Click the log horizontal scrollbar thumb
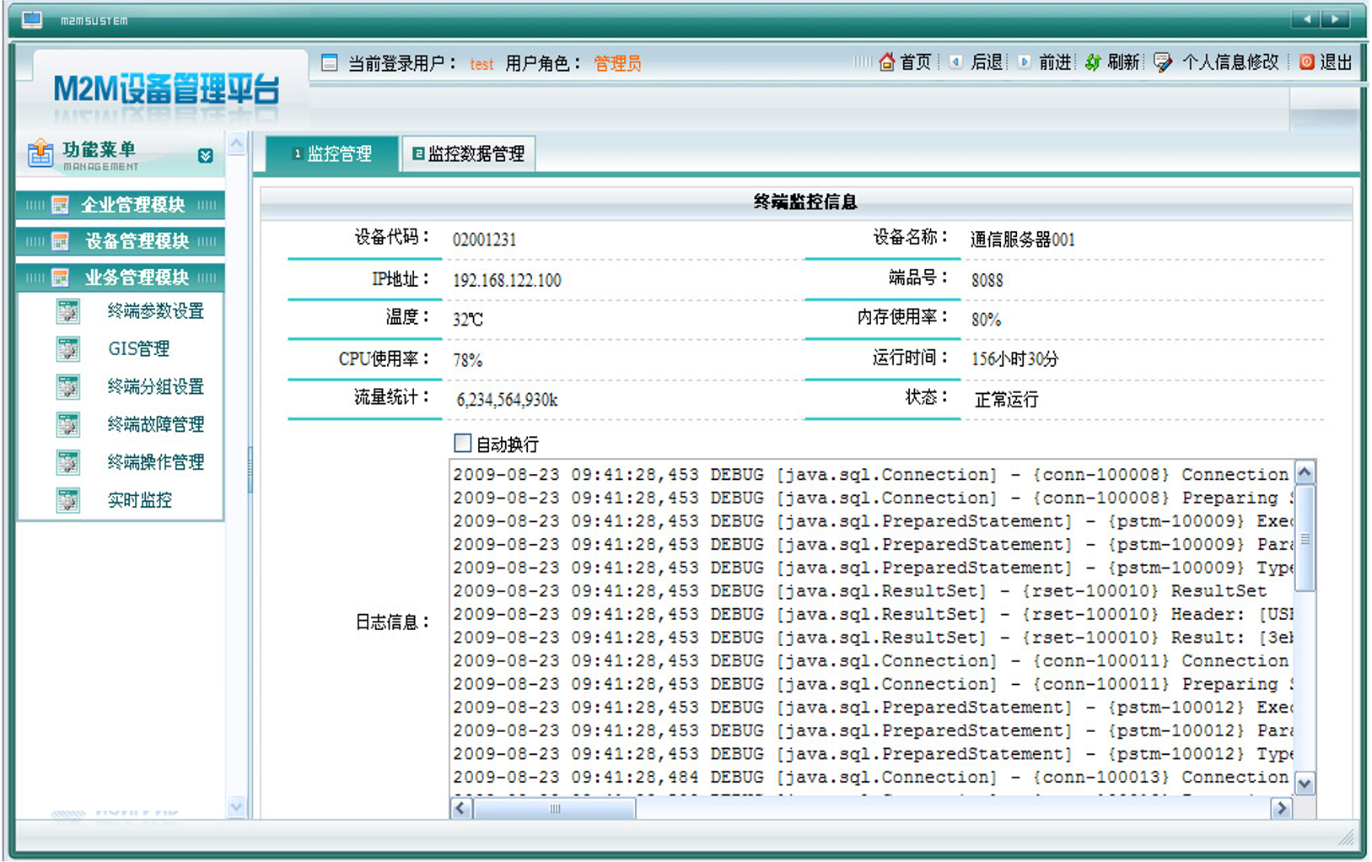The height and width of the screenshot is (862, 1372). (554, 809)
